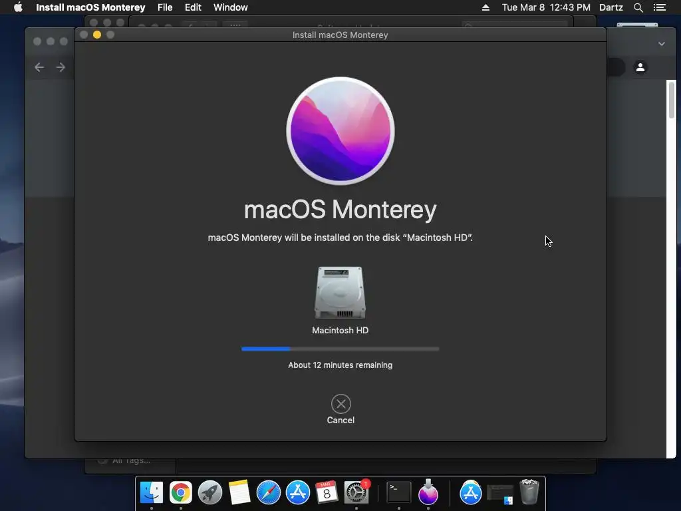Expand the chevron dropdown in background window
681x511 pixels.
coord(662,44)
